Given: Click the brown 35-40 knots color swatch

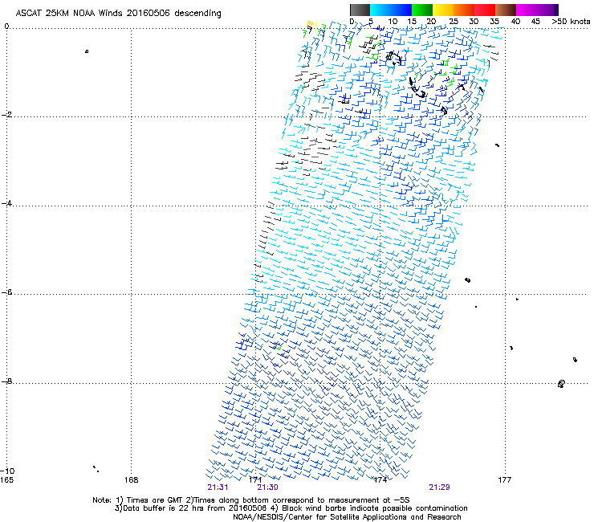Looking at the screenshot, I should point(506,10).
